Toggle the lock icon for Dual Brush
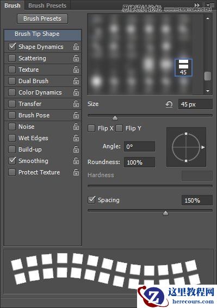The height and width of the screenshot is (308, 217). 76,81
